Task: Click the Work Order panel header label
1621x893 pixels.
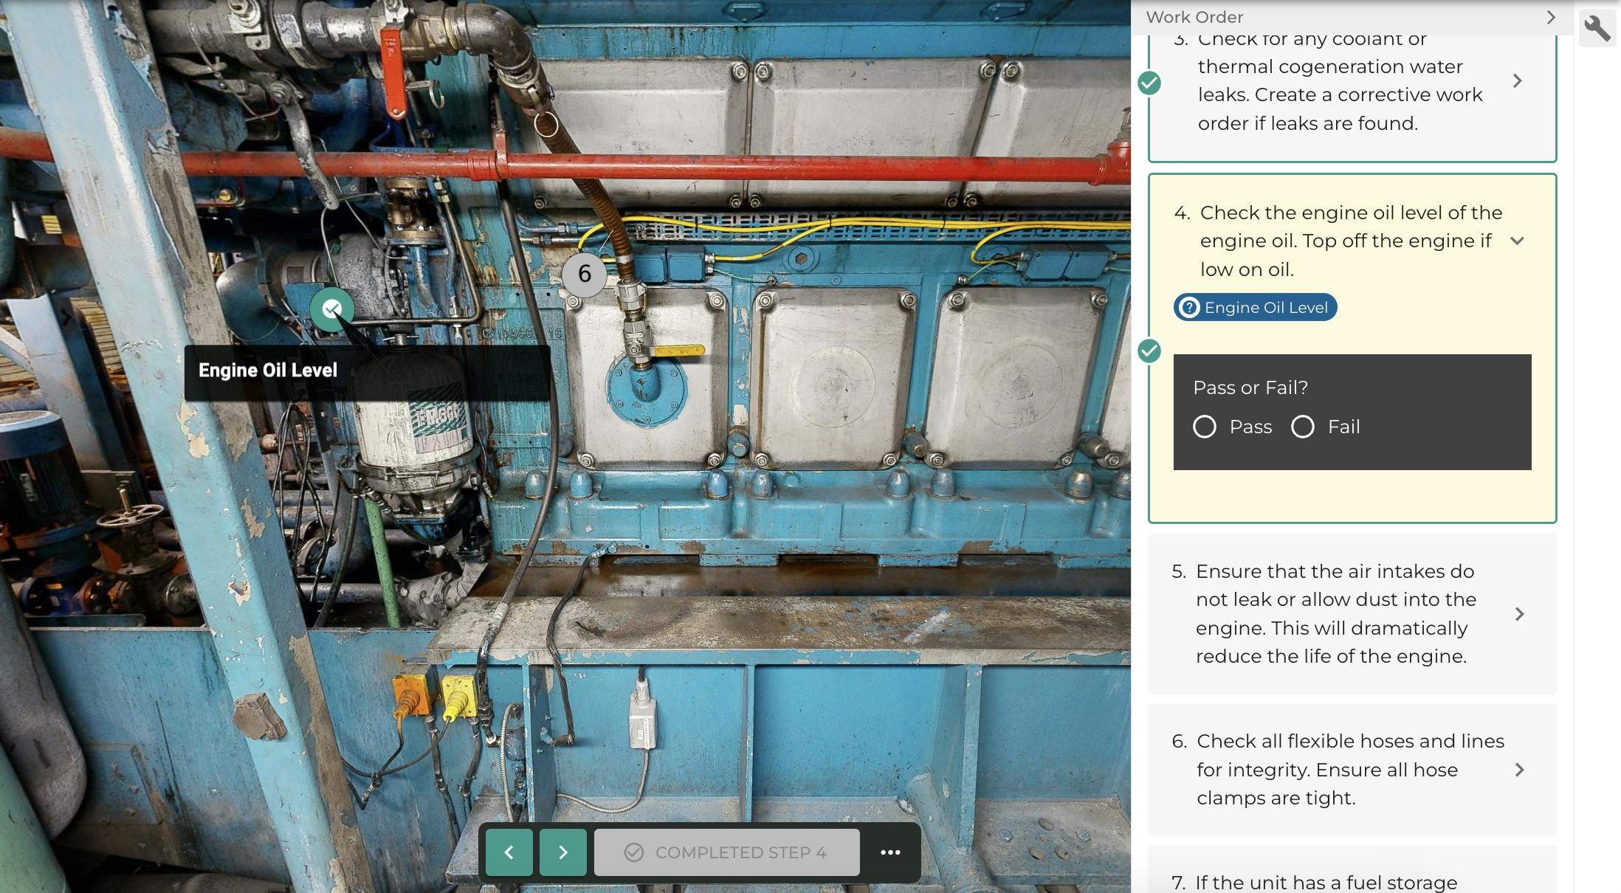Action: pos(1195,16)
